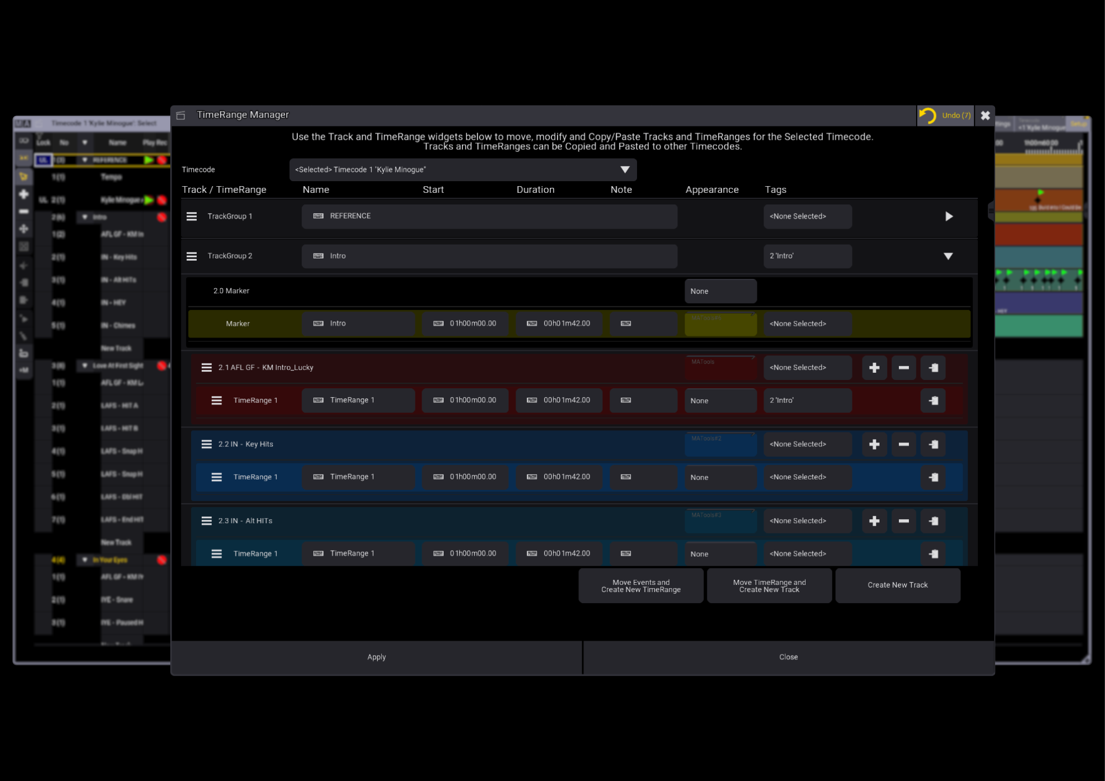Grab the drag handle of track 2.2 IN - Key Hits

pyautogui.click(x=207, y=445)
